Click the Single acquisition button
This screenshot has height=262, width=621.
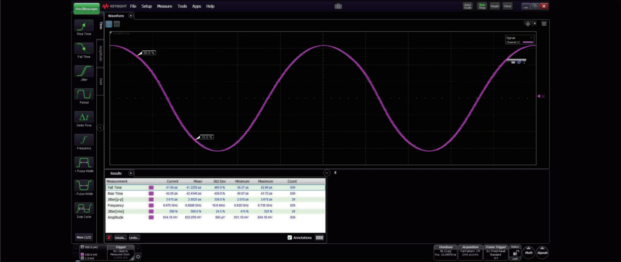[x=495, y=6]
